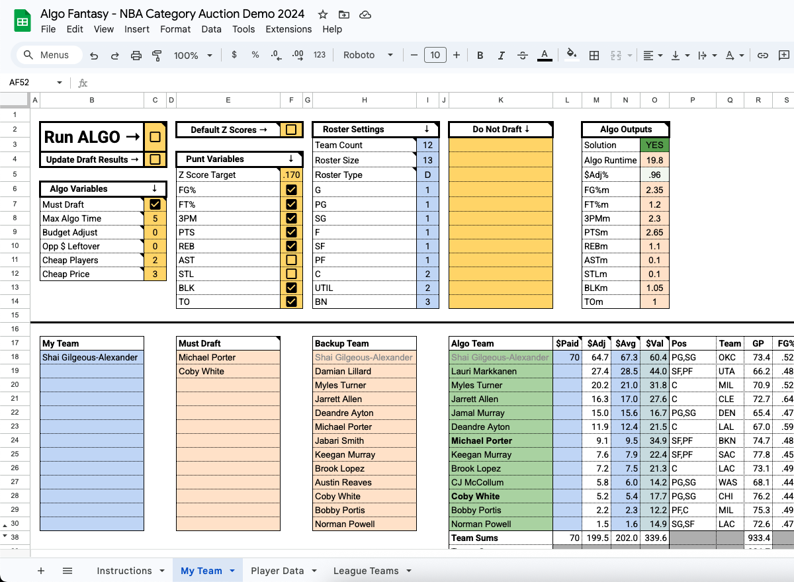Print the spreadsheet

pos(136,56)
